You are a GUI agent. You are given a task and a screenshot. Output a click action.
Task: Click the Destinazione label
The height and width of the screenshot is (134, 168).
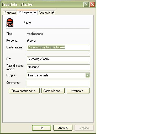point(15,47)
